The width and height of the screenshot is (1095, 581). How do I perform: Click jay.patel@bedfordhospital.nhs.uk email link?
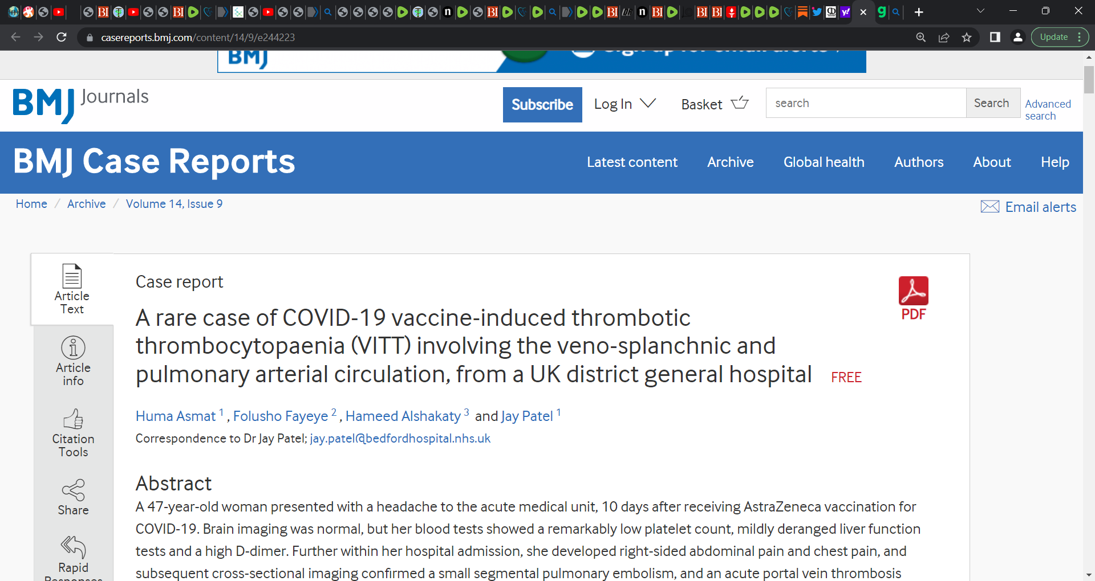coord(400,439)
